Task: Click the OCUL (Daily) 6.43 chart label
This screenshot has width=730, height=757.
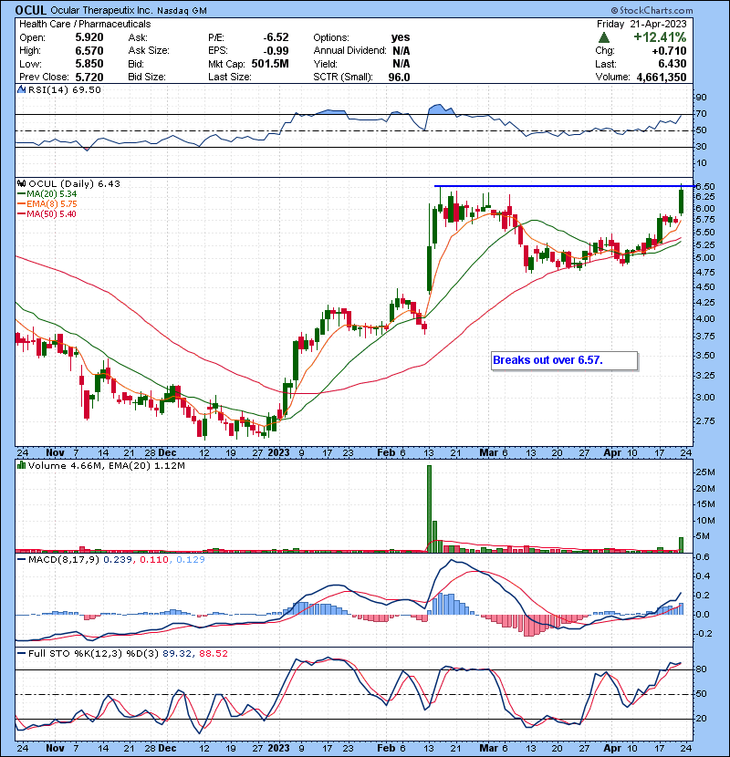Action: pos(74,183)
